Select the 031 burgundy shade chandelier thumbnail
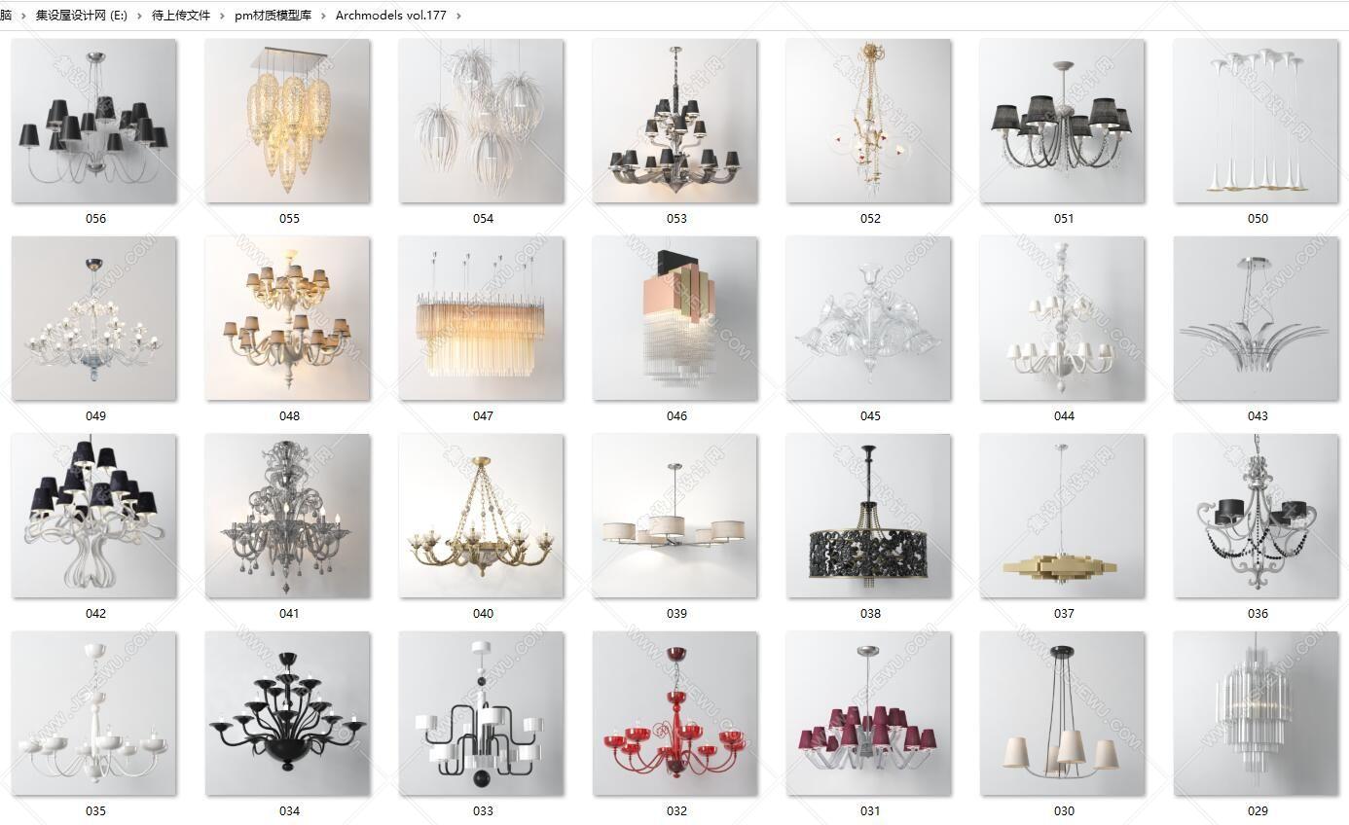 (x=869, y=714)
